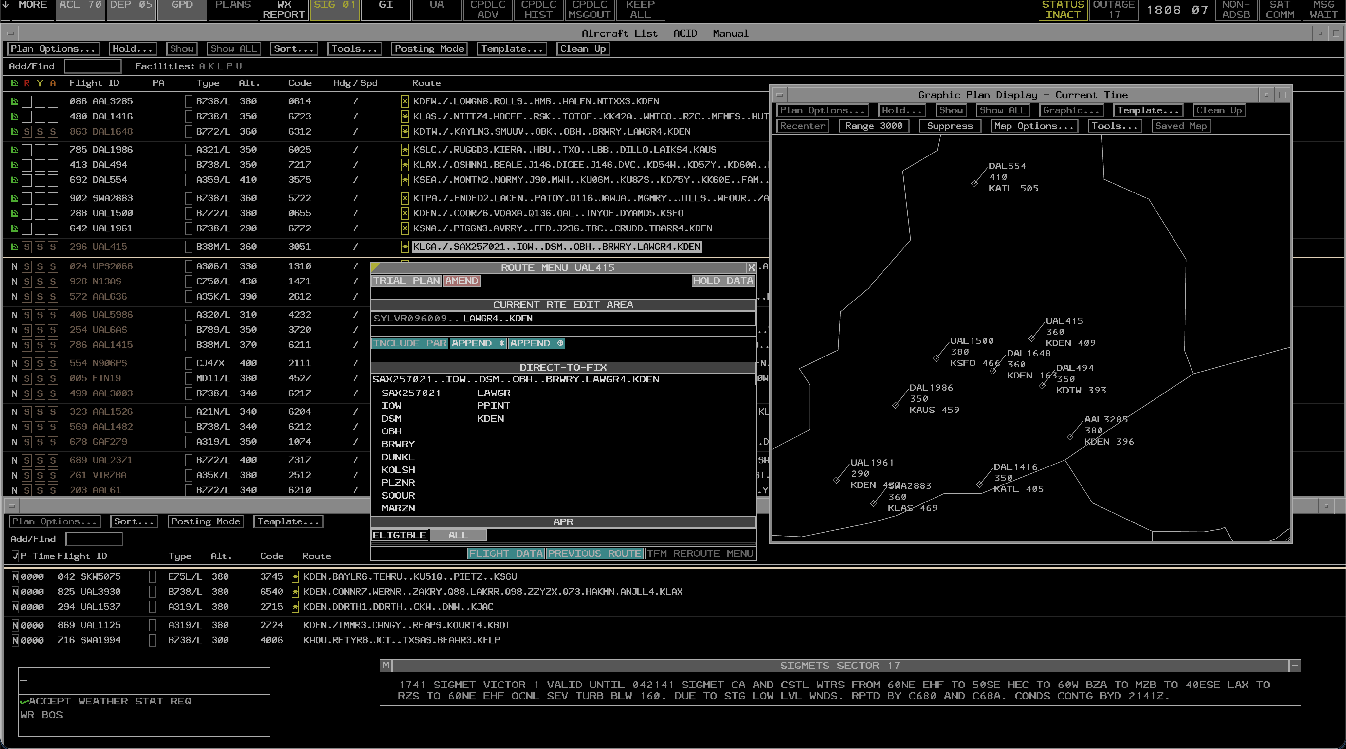
Task: Toggle the NON-ADSB indicator
Action: point(1236,10)
